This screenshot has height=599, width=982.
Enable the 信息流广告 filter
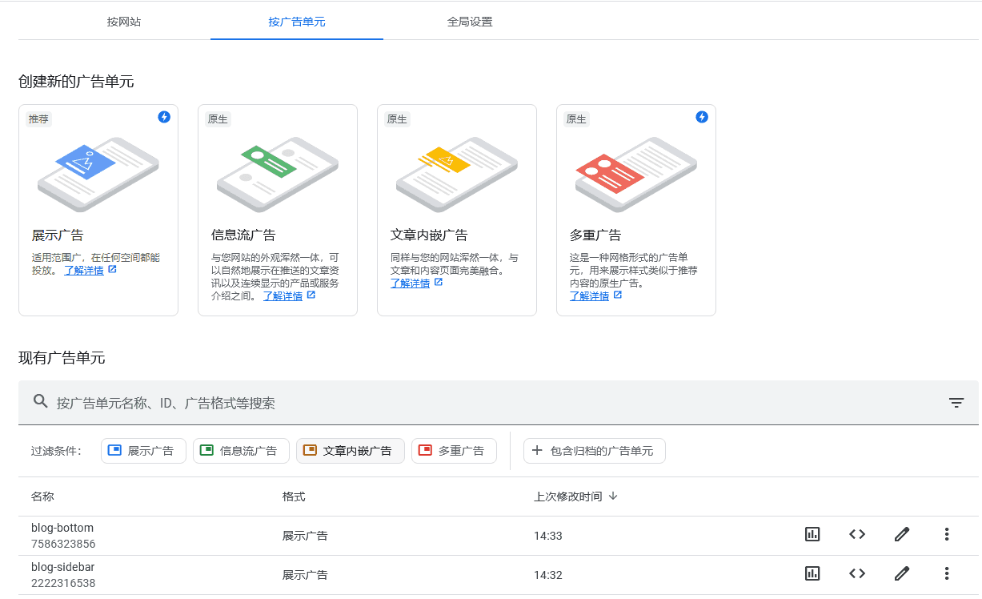[x=240, y=450]
